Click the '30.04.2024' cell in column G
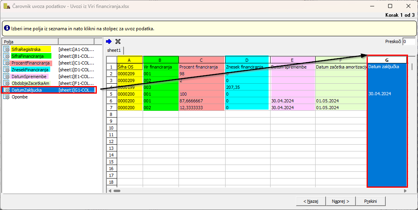This screenshot has height=210, width=418. click(387, 94)
